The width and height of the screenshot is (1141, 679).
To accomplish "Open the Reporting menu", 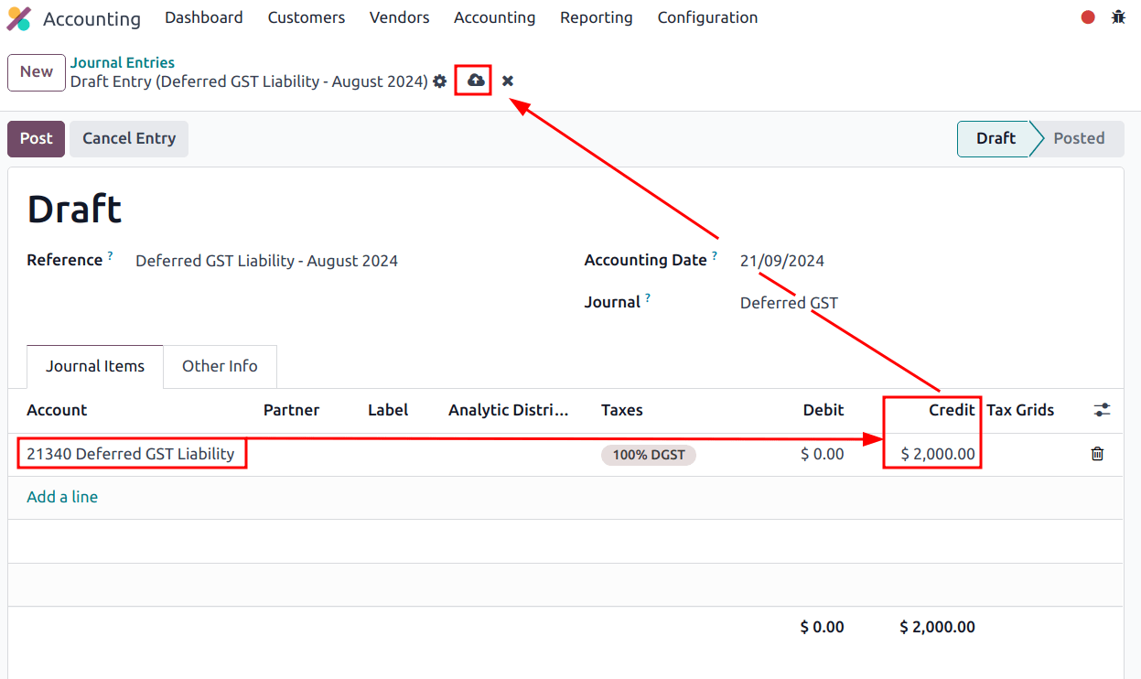I will click(596, 17).
